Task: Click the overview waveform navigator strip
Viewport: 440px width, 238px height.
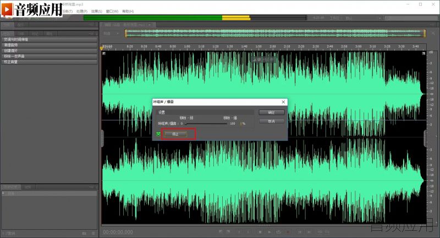Action: pos(276,34)
